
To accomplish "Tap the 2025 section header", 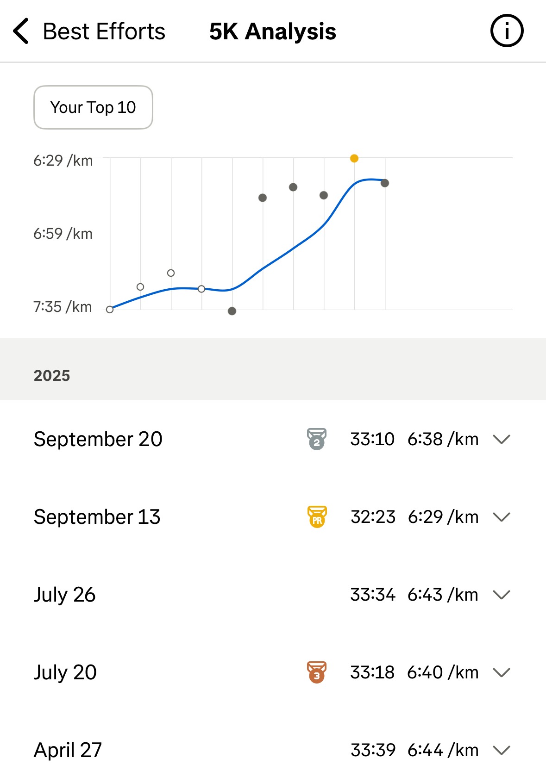I will coord(52,375).
